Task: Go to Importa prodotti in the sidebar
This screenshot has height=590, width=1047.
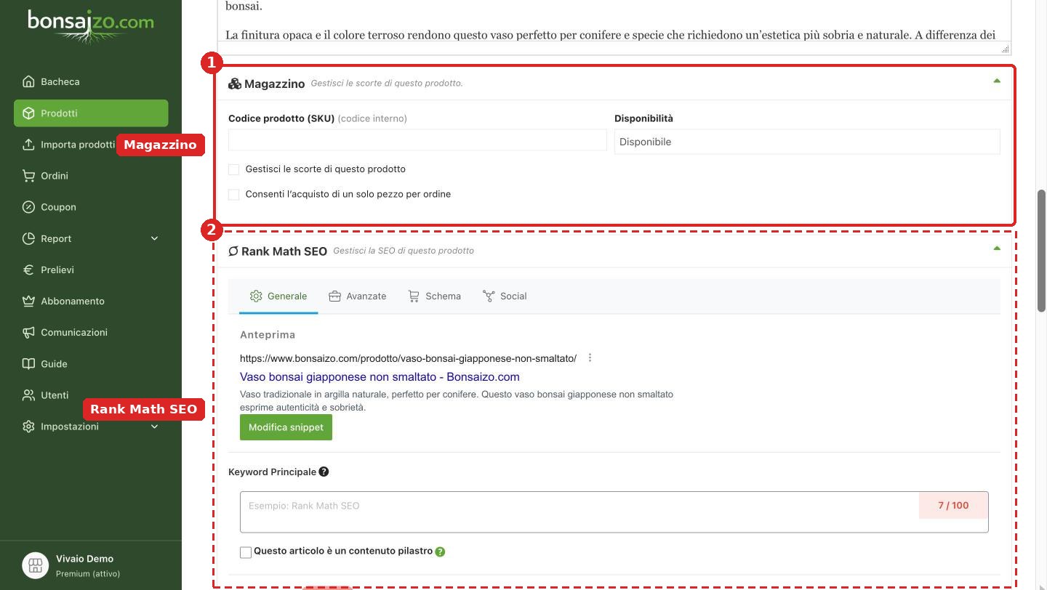Action: (x=78, y=145)
